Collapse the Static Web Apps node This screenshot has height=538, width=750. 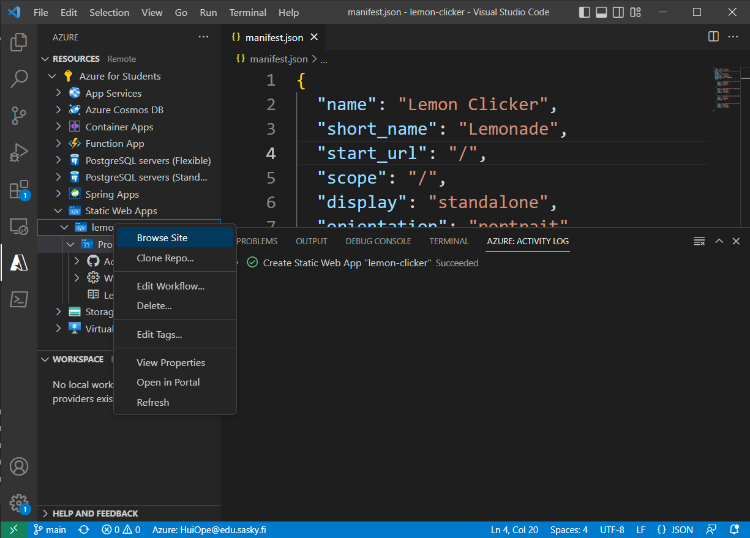(x=59, y=211)
